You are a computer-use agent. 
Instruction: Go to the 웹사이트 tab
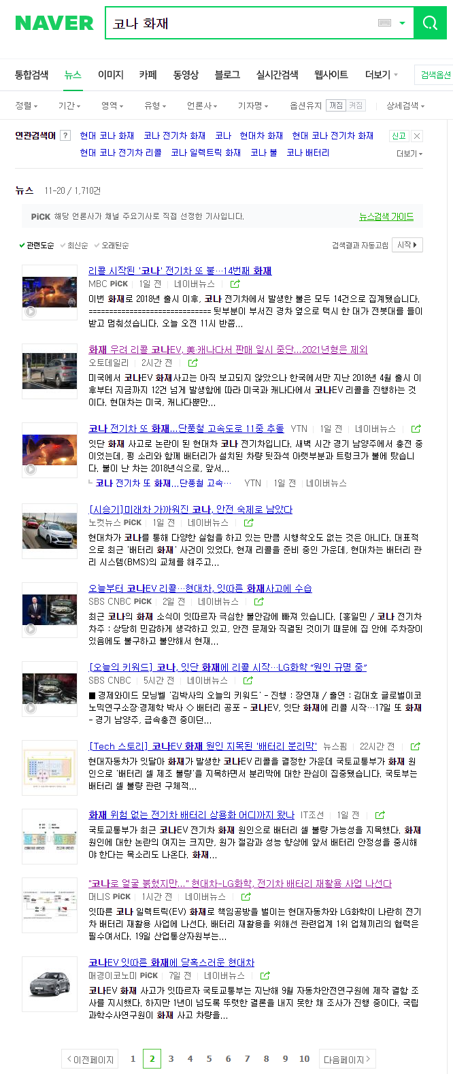tap(331, 75)
